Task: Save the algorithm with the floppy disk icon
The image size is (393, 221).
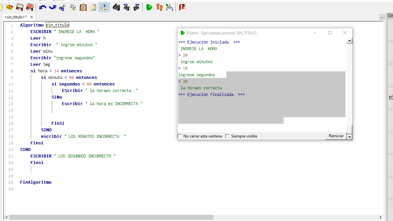Action: coord(20,7)
